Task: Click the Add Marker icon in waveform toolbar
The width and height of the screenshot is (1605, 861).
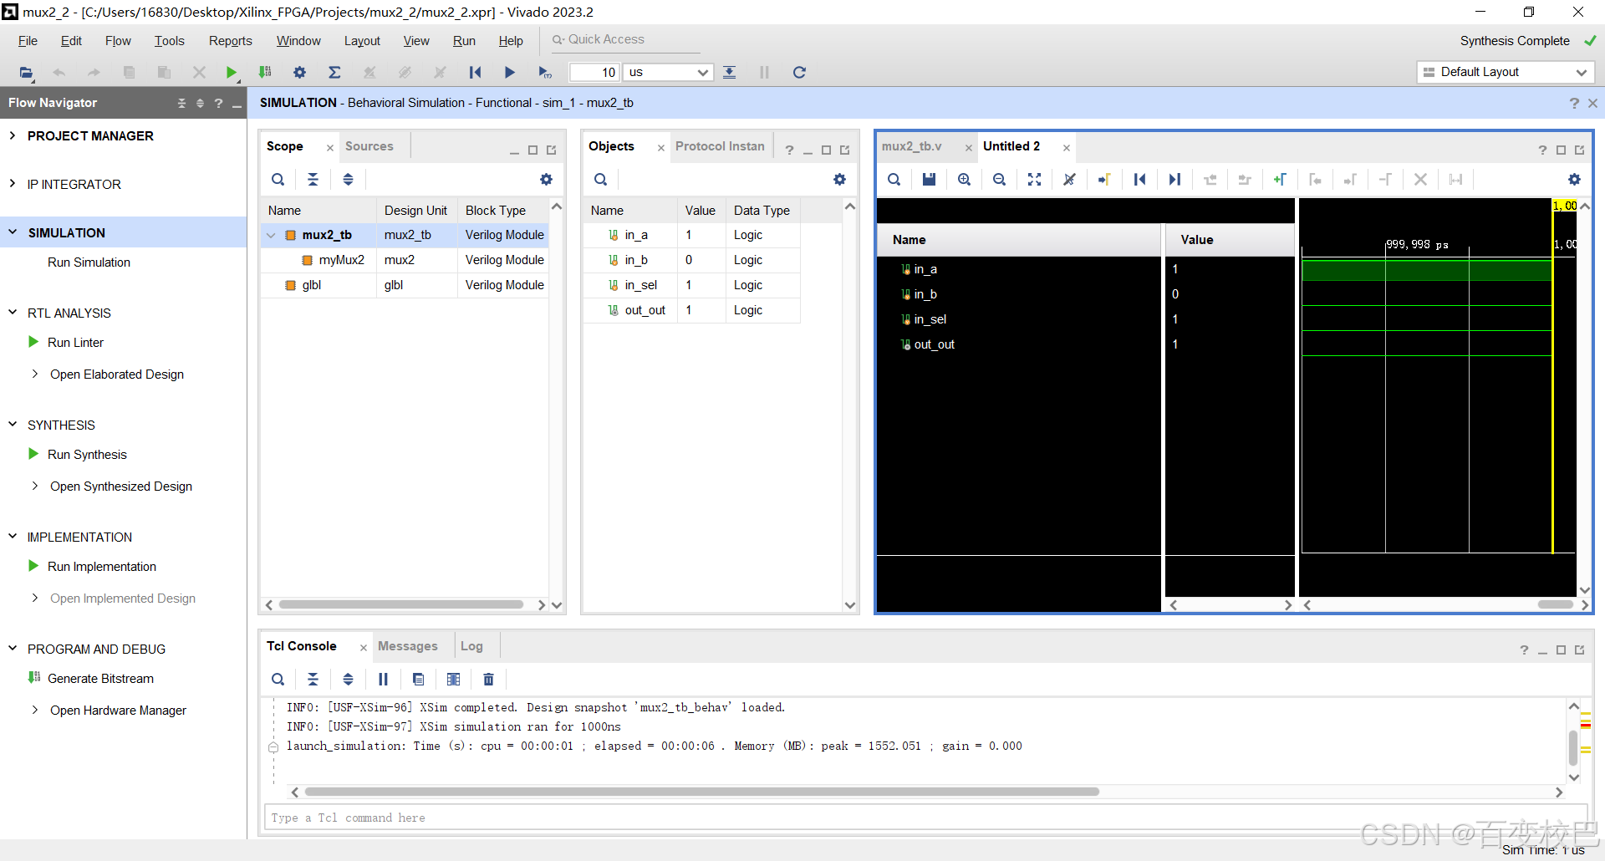Action: coord(1280,179)
